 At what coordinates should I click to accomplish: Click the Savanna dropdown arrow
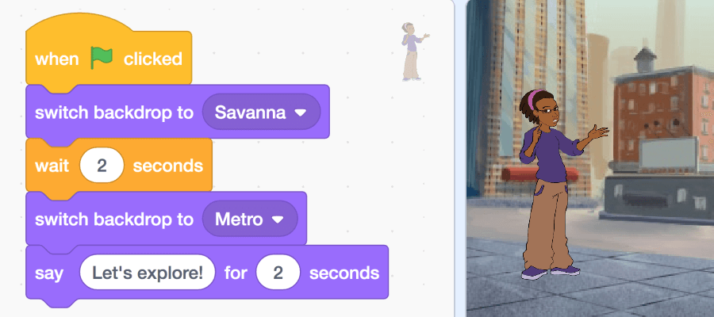pos(301,113)
